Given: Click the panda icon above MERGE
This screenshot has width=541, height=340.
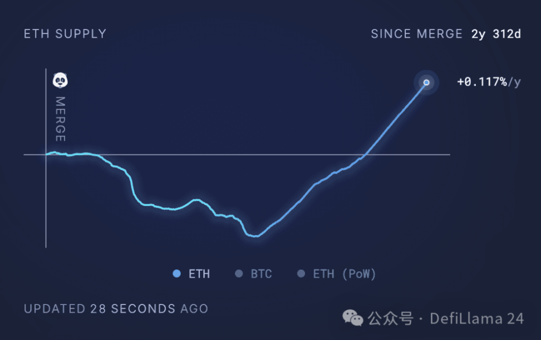Looking at the screenshot, I should click(x=60, y=81).
